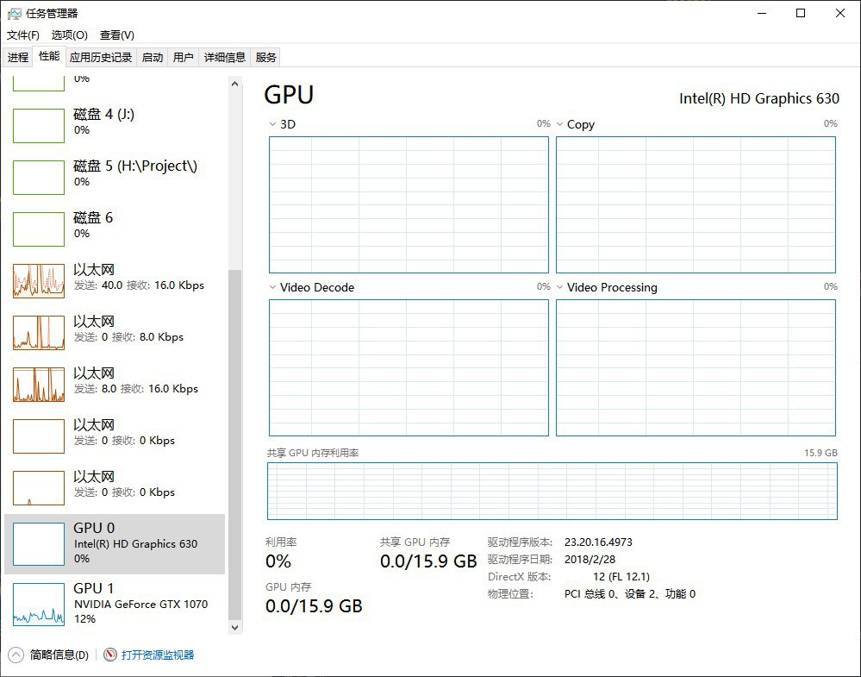Select 磁盘 4 (J:) graph thumbnail

click(39, 125)
